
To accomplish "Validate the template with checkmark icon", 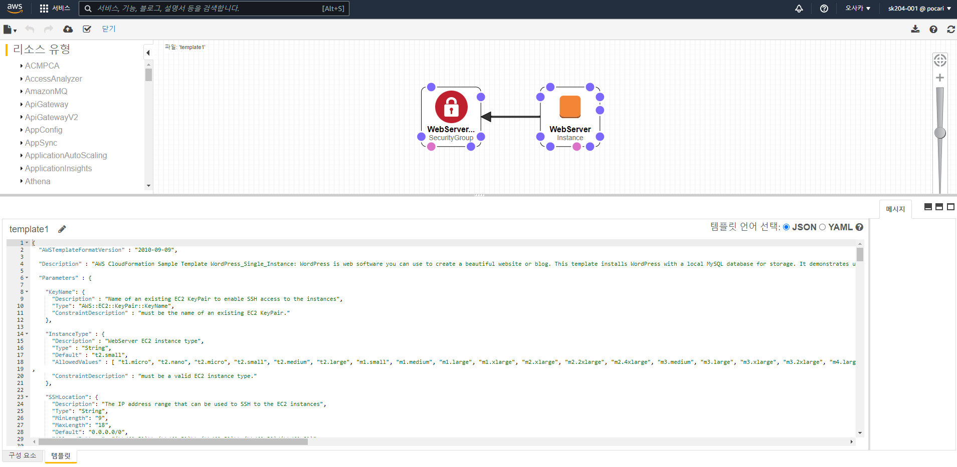I will [x=87, y=29].
